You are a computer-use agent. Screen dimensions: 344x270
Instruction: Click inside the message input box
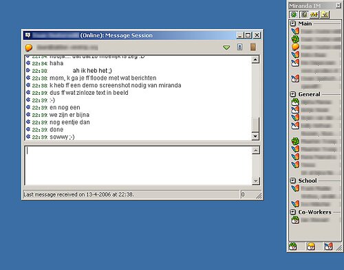pos(138,166)
